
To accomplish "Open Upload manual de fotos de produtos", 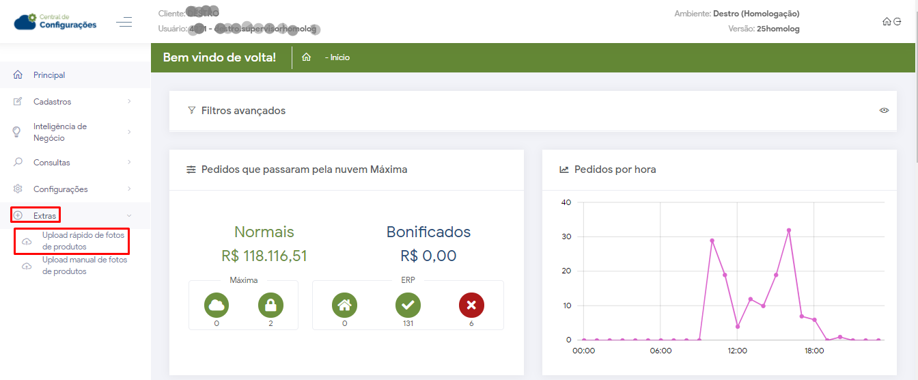I will (x=84, y=265).
